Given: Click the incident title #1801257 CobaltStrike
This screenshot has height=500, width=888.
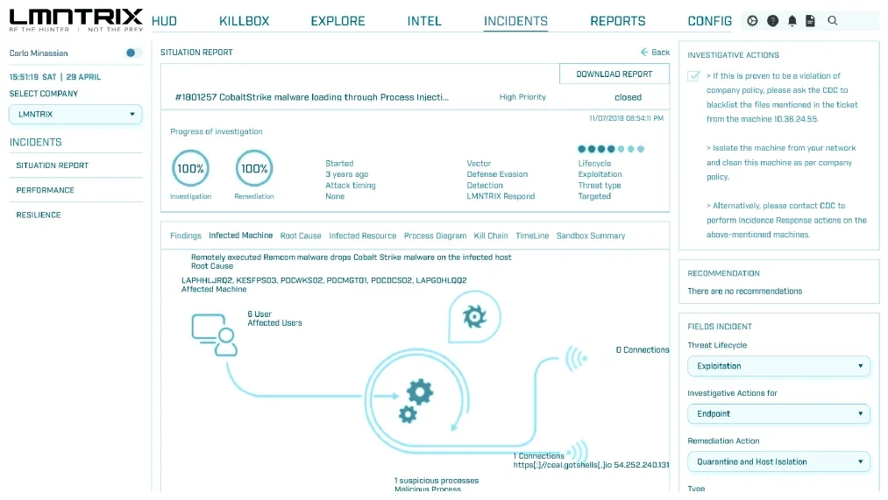Looking at the screenshot, I should coord(312,97).
